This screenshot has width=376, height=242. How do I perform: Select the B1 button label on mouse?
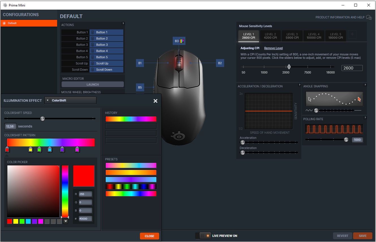click(140, 63)
